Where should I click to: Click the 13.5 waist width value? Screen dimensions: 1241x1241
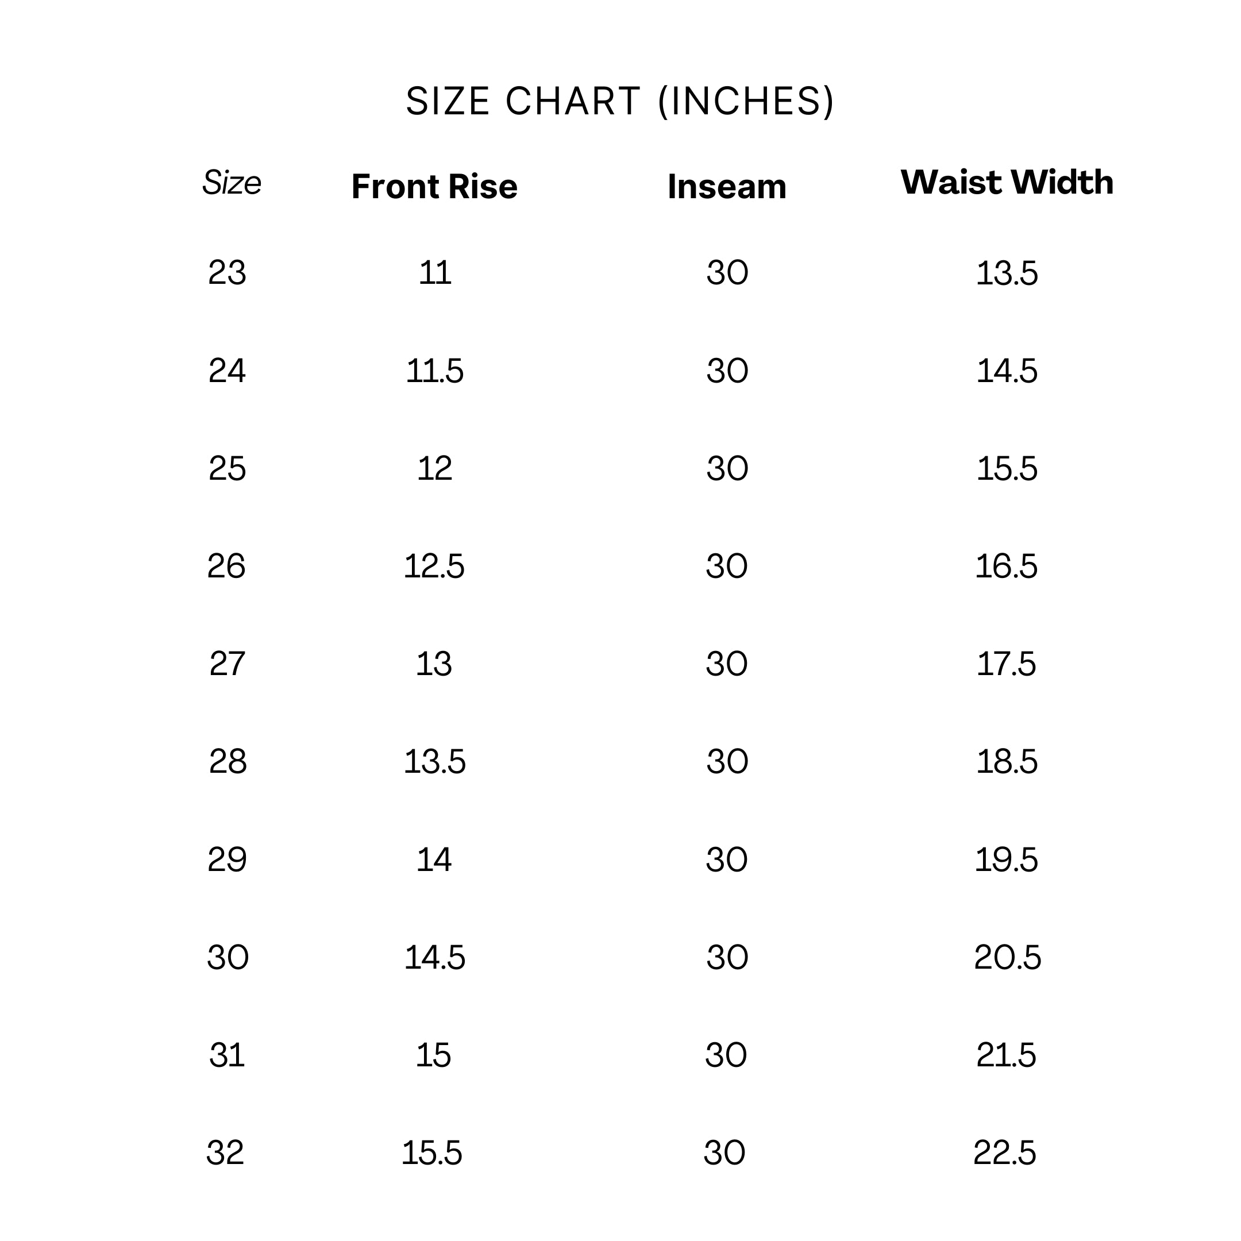[1007, 273]
